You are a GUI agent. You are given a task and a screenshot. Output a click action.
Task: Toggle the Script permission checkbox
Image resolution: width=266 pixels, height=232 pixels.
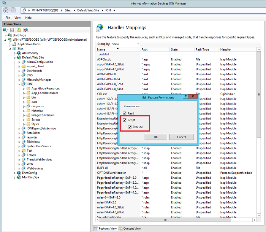point(125,120)
